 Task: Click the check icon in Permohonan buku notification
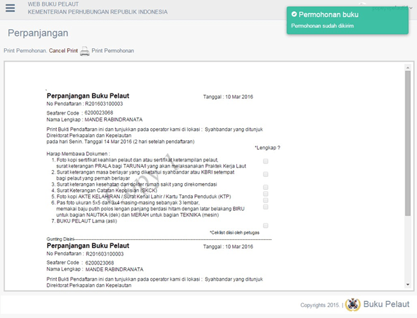click(294, 14)
